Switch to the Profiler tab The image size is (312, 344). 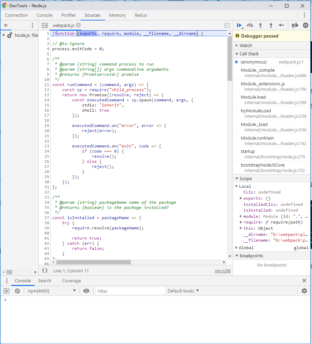point(69,15)
